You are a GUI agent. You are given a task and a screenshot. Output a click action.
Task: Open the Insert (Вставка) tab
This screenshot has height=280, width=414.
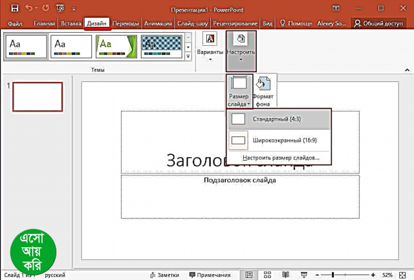71,23
